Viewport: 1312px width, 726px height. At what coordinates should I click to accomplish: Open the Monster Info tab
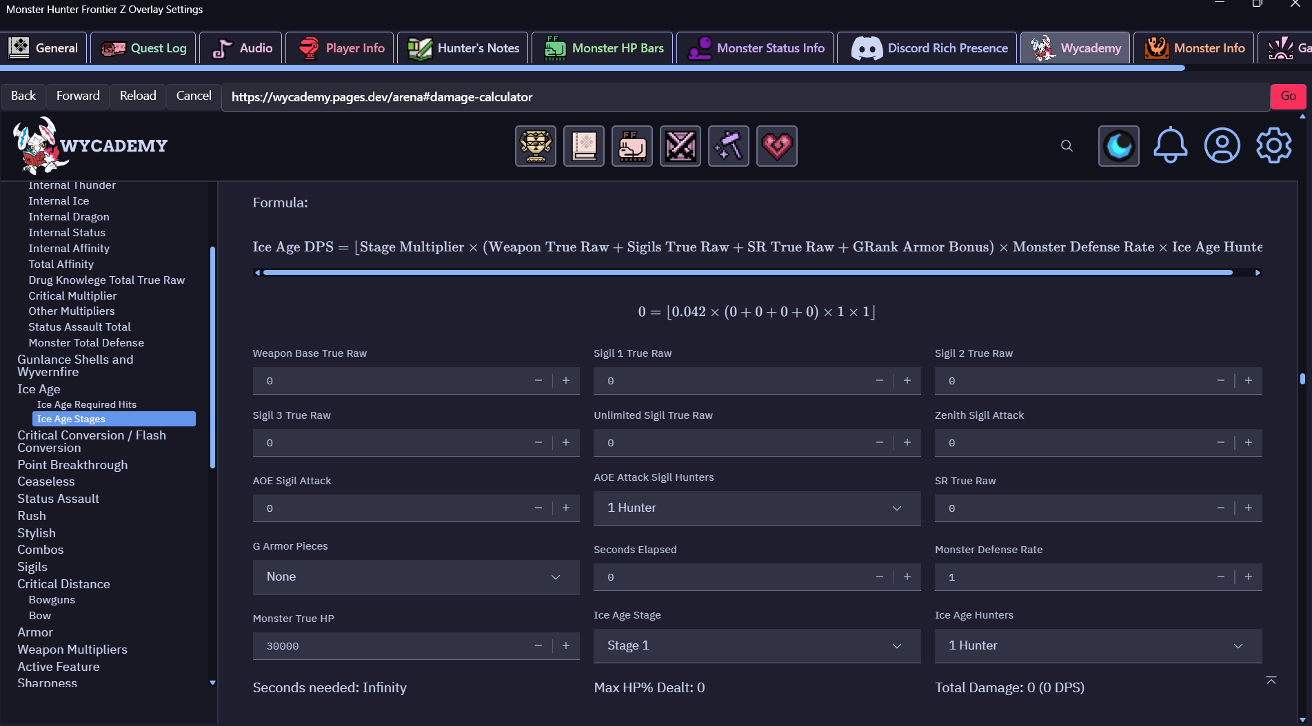tap(1193, 48)
